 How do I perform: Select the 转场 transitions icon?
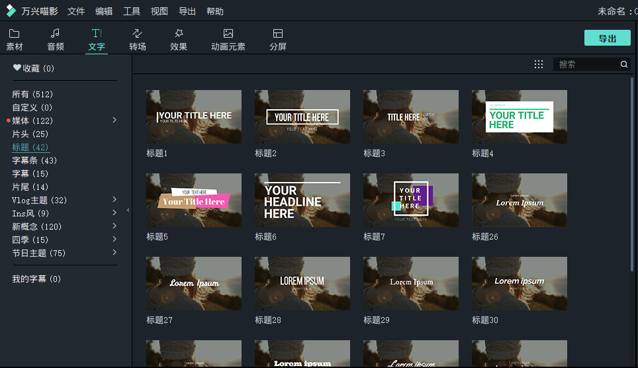[x=138, y=34]
